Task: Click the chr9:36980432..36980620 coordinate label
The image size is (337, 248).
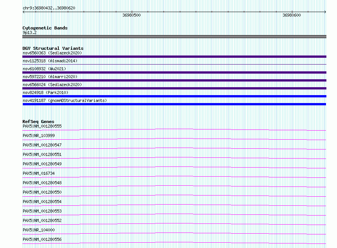Action: pos(49,8)
